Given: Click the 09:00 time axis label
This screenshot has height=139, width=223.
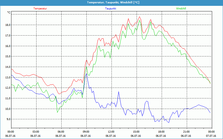Looking at the screenshot, I should click(x=86, y=132).
